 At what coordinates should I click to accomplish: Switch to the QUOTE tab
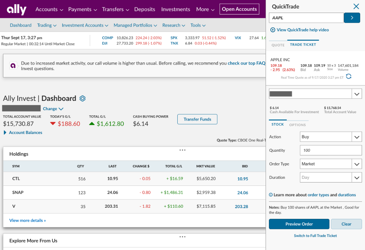coord(278,45)
